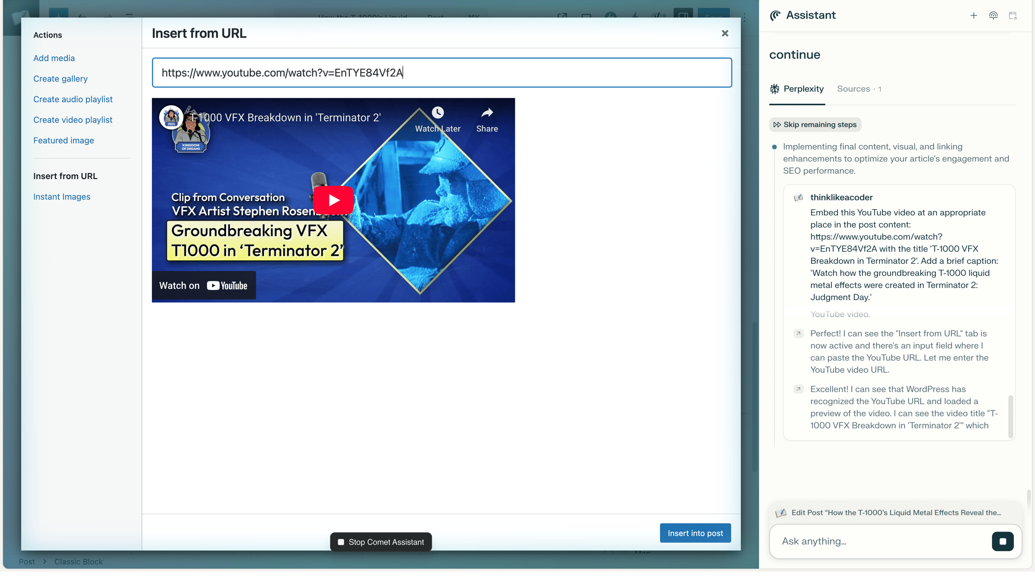Select Create video playlist action
Viewport: 1035px width, 585px height.
[x=73, y=120]
